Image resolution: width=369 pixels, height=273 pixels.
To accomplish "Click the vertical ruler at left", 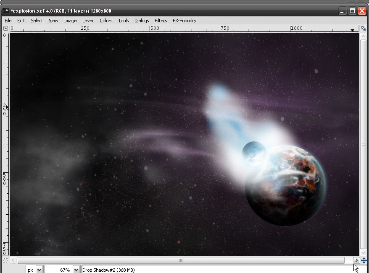I will 5,144.
